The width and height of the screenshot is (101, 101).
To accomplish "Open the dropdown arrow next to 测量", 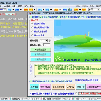I will 21,10.
